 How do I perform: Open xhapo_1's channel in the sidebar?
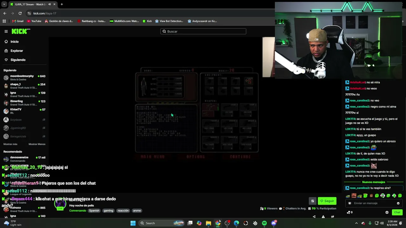pyautogui.click(x=24, y=86)
